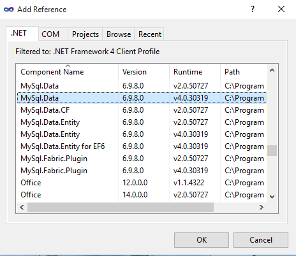Click the OK button
This screenshot has height=256, width=296.
(202, 240)
